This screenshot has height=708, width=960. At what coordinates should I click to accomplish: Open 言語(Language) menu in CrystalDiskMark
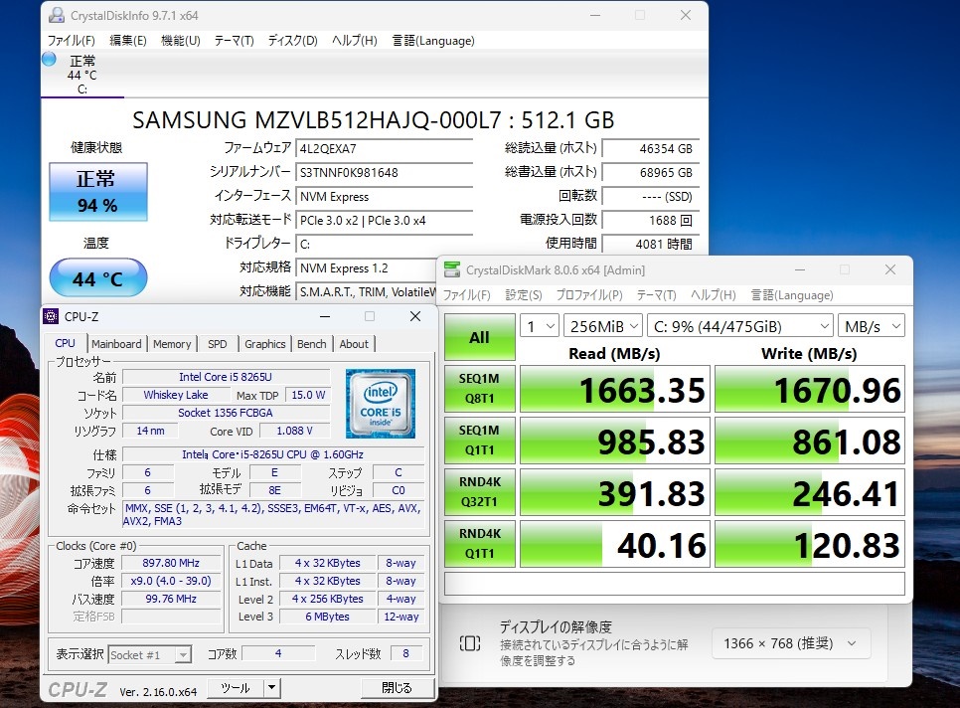[x=792, y=295]
